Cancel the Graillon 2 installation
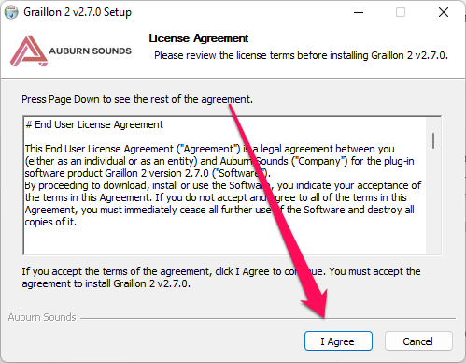This screenshot has height=363, width=466. 418,341
